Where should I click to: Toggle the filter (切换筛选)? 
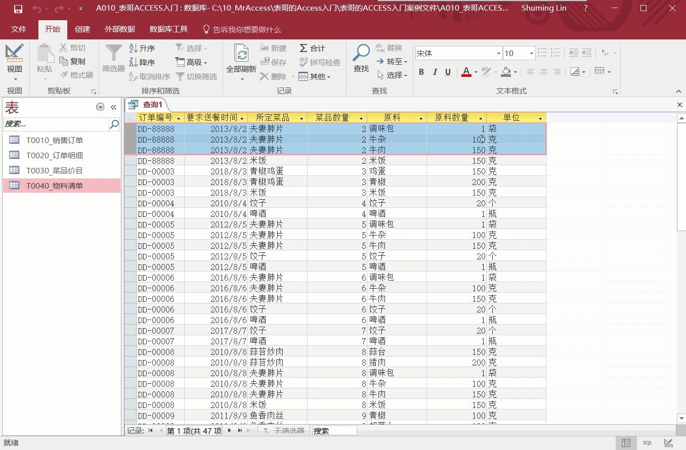(196, 76)
